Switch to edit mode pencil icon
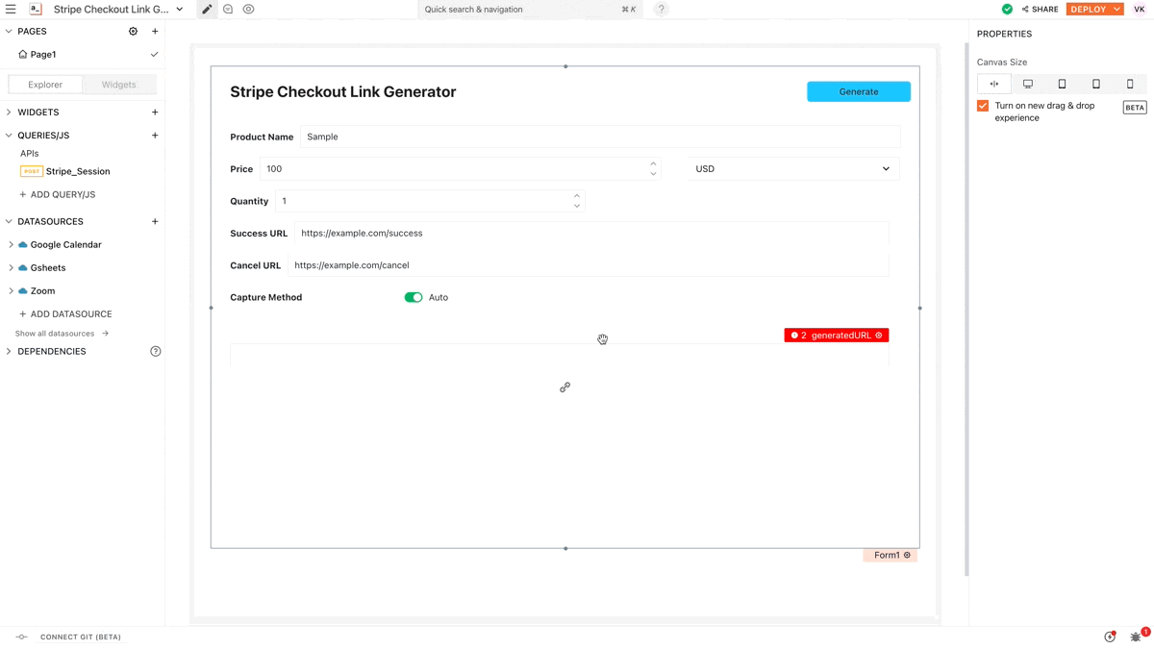This screenshot has width=1154, height=649. pyautogui.click(x=207, y=10)
